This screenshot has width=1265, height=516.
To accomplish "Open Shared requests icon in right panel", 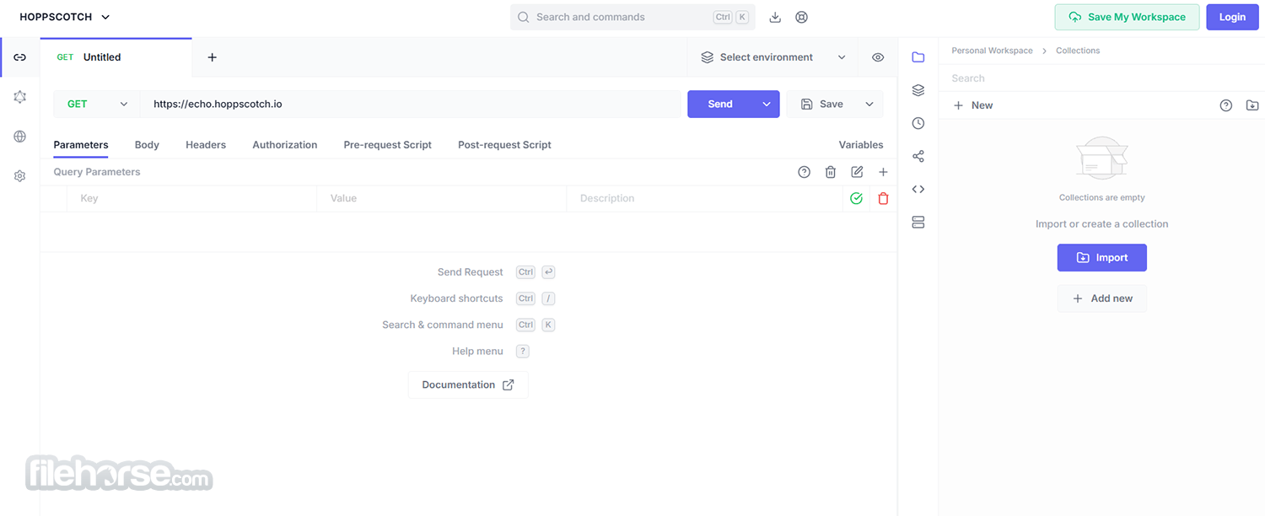I will click(x=918, y=156).
